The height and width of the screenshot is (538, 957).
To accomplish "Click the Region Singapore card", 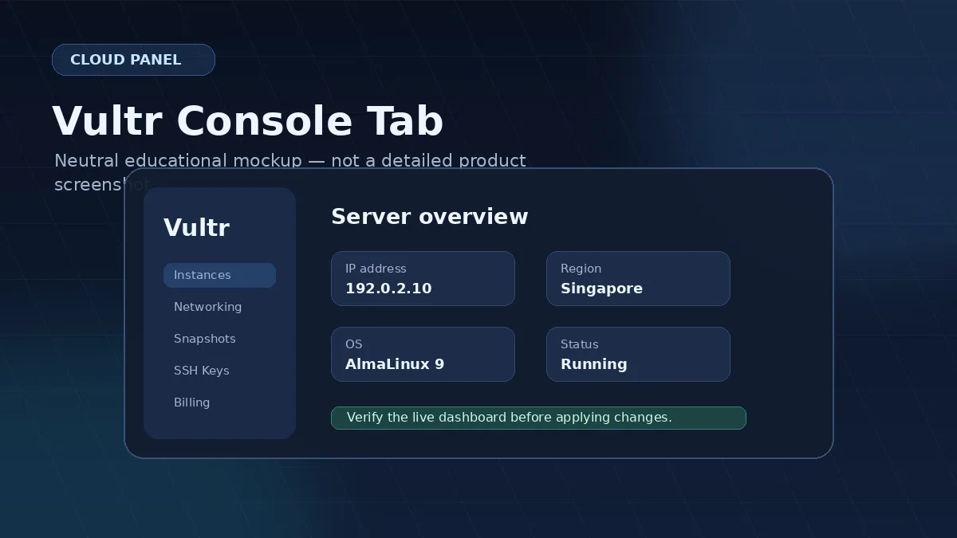I will (x=638, y=278).
